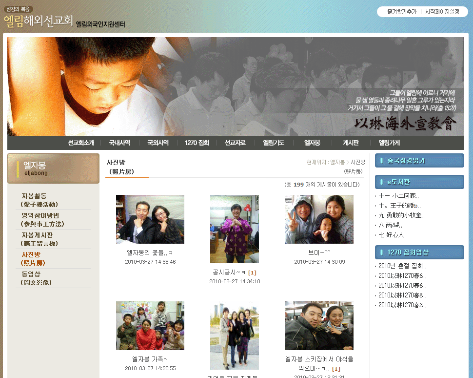Open the 七 好心人 library item

[x=391, y=235]
